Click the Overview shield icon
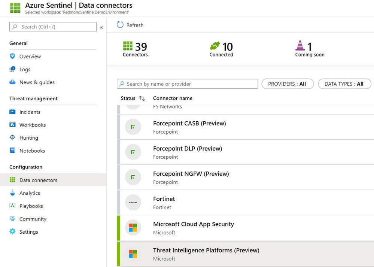 coord(12,56)
